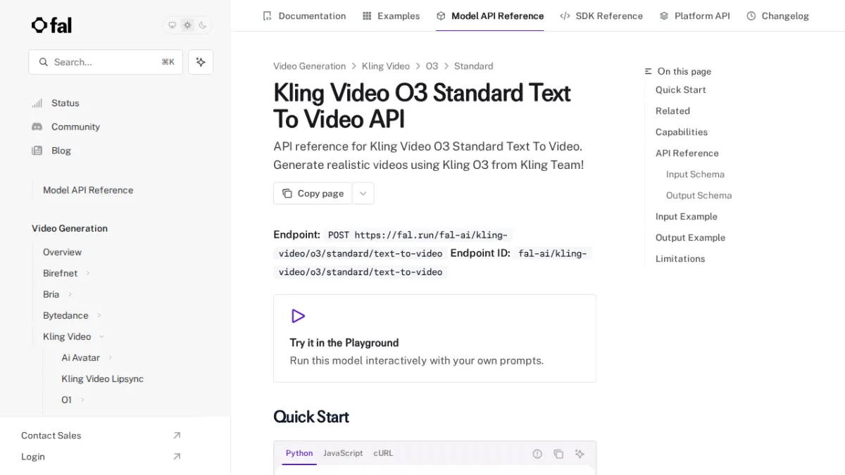
Task: Jump to Output Example section
Action: tap(690, 238)
